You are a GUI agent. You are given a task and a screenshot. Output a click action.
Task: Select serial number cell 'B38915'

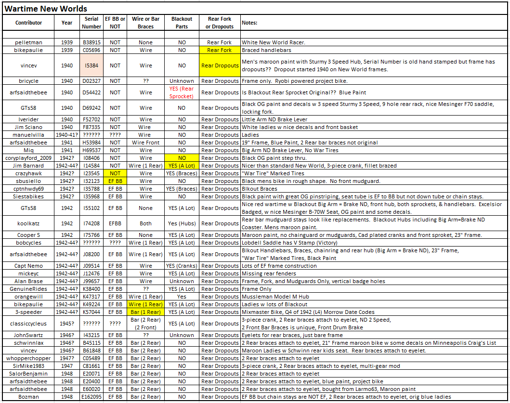tap(92, 42)
